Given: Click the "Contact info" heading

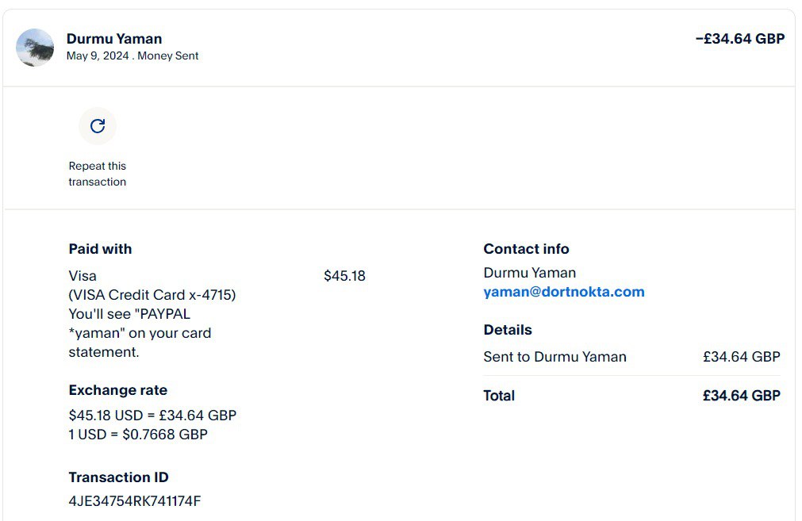Looking at the screenshot, I should pos(526,249).
